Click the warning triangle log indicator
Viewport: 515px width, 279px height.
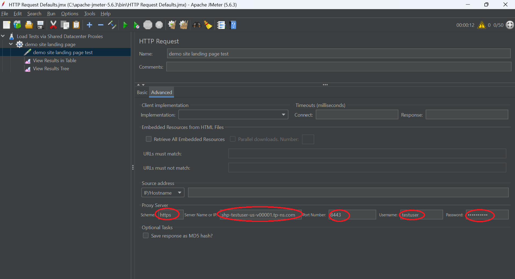pos(482,25)
